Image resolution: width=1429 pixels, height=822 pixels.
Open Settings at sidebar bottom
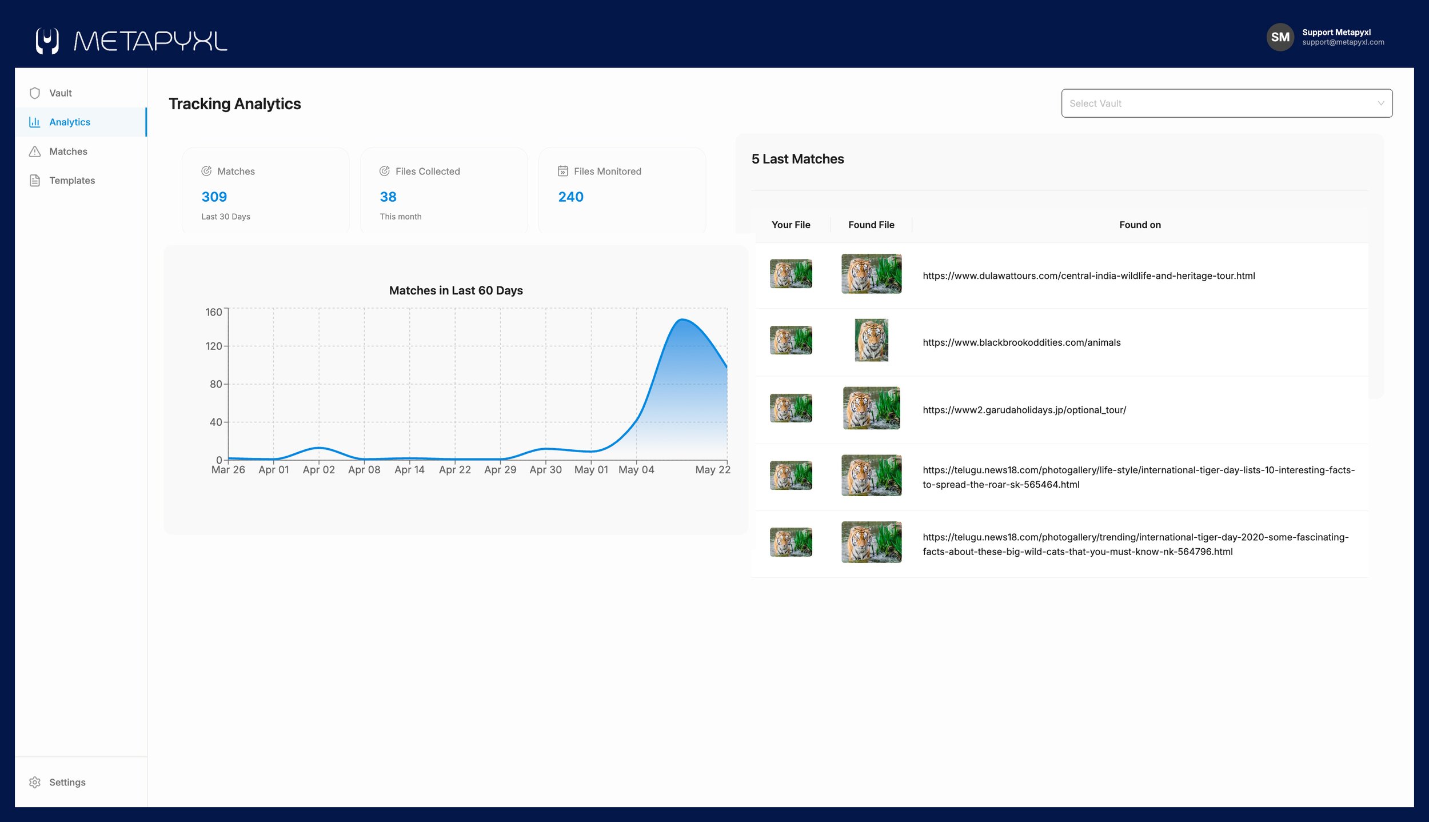(x=81, y=782)
